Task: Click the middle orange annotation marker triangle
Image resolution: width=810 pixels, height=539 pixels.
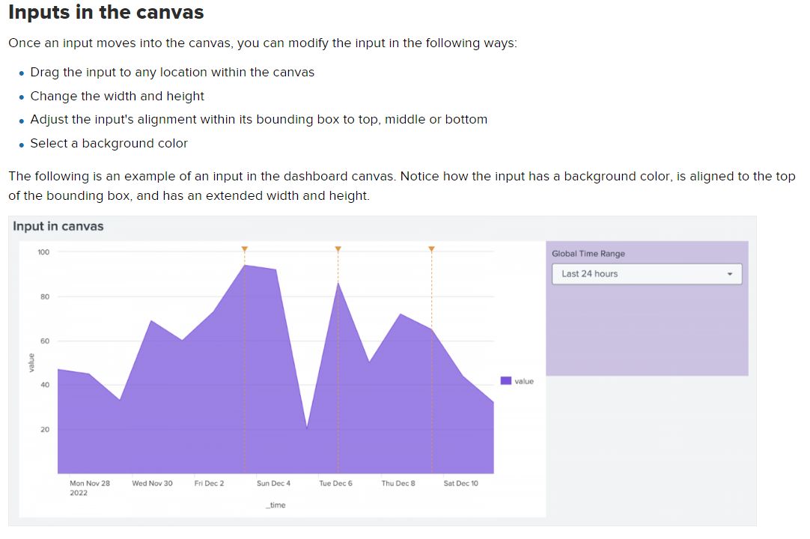Action: [x=338, y=249]
